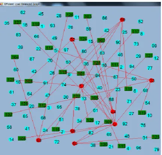Click cyan node 81
Image resolution: width=162 pixels, height=155 pixels.
(12, 92)
